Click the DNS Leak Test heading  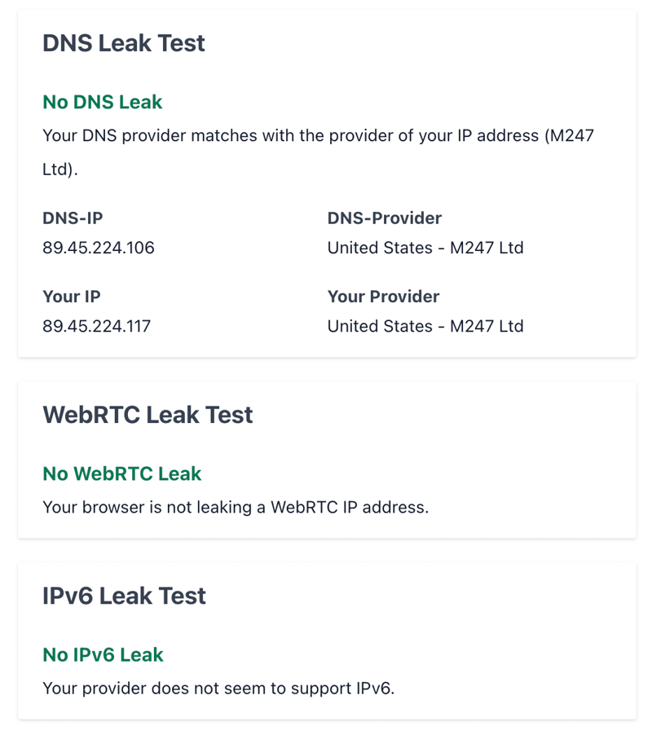coord(124,43)
